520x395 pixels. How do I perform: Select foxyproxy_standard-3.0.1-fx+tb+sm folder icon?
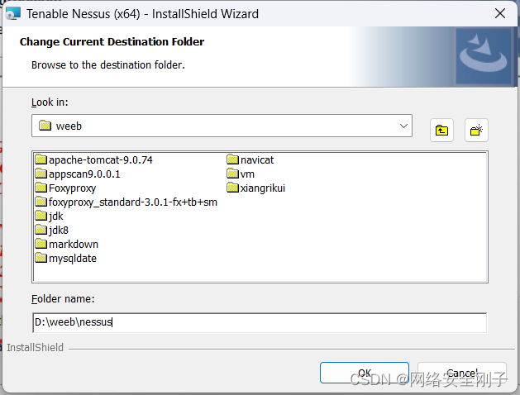tap(41, 202)
